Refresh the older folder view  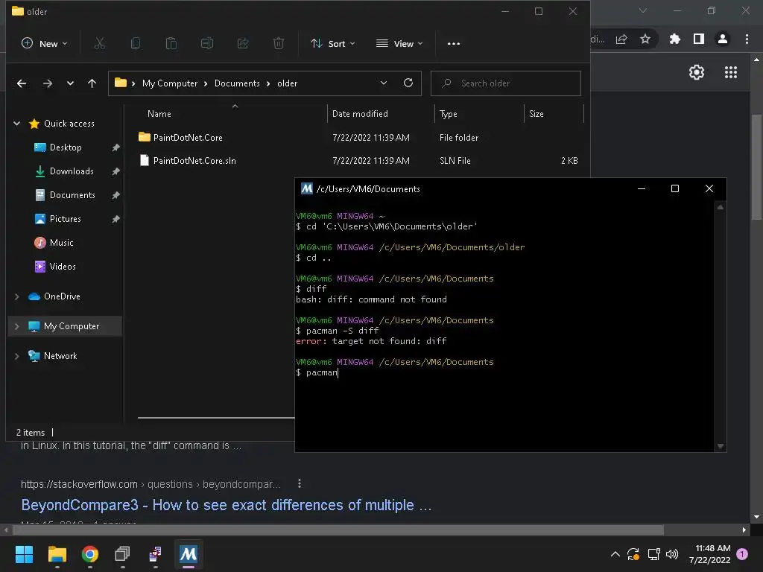tap(408, 83)
